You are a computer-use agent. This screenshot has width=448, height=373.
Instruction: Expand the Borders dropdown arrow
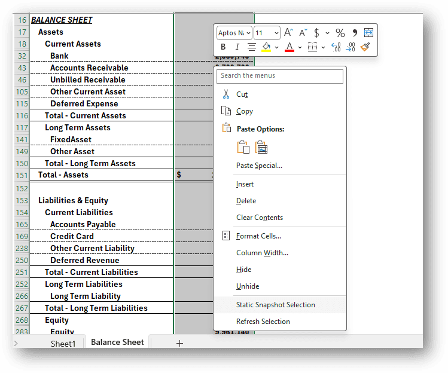[x=323, y=47]
